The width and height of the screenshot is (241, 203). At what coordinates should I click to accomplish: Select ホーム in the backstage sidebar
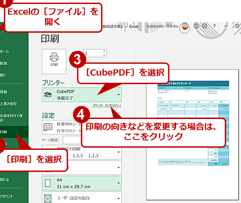(x=5, y=51)
